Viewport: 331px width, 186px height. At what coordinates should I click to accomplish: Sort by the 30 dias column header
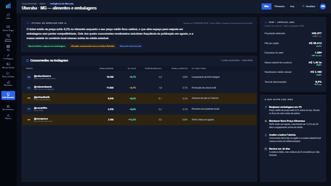point(132,69)
